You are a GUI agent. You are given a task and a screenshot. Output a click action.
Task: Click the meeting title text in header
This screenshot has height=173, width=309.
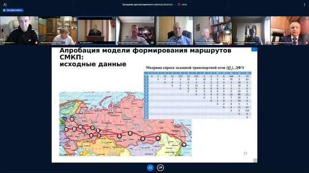pos(147,4)
